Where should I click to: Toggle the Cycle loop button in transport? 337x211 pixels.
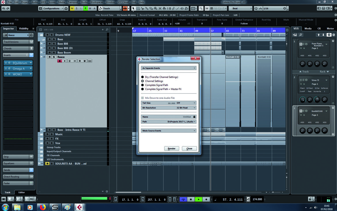pos(183,199)
